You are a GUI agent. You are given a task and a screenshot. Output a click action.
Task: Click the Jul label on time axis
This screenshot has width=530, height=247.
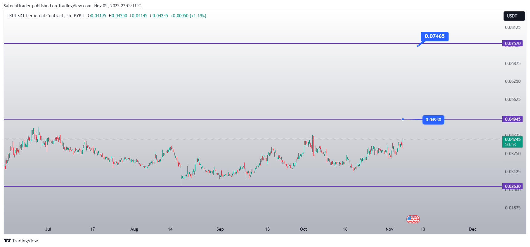click(48, 229)
